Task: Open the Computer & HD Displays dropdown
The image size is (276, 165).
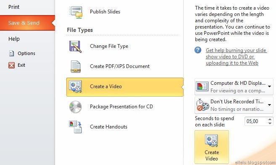Action: (234, 87)
